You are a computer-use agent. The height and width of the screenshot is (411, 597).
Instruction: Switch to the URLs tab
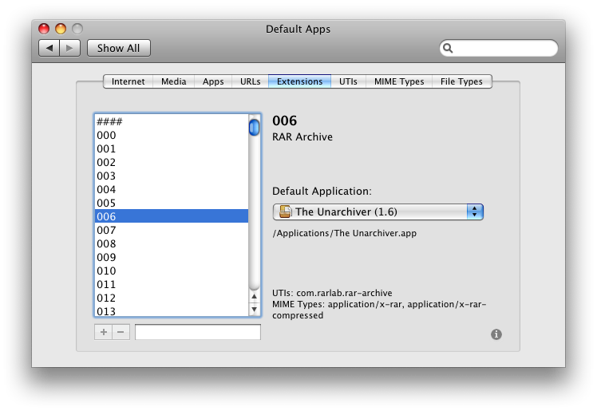coord(250,81)
